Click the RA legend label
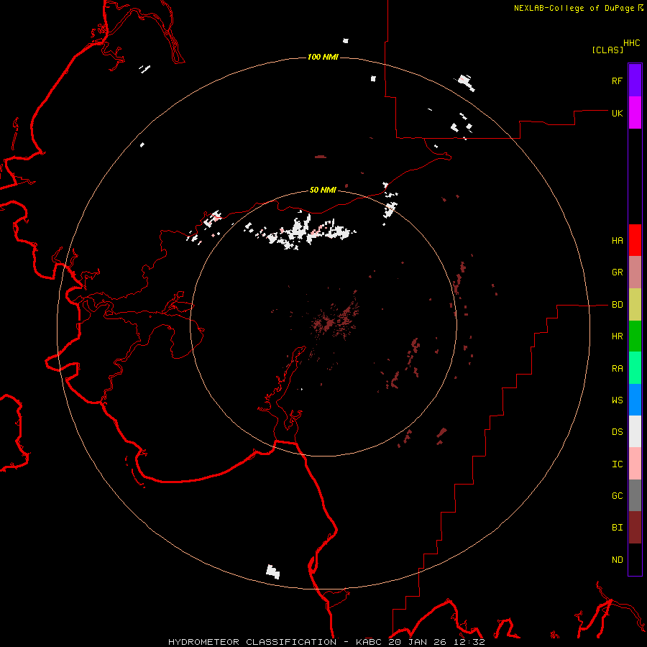This screenshot has width=647, height=647. (617, 369)
